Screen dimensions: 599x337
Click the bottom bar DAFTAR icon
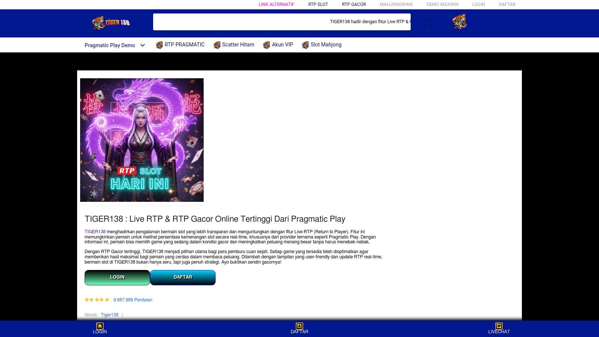click(299, 326)
